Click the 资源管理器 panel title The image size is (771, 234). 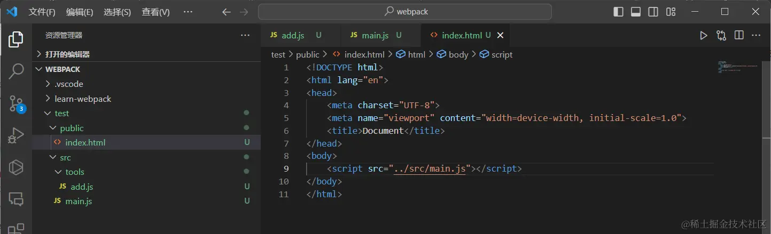click(64, 35)
